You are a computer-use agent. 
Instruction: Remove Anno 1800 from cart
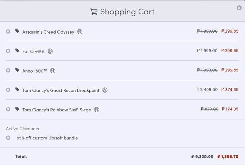(8, 70)
